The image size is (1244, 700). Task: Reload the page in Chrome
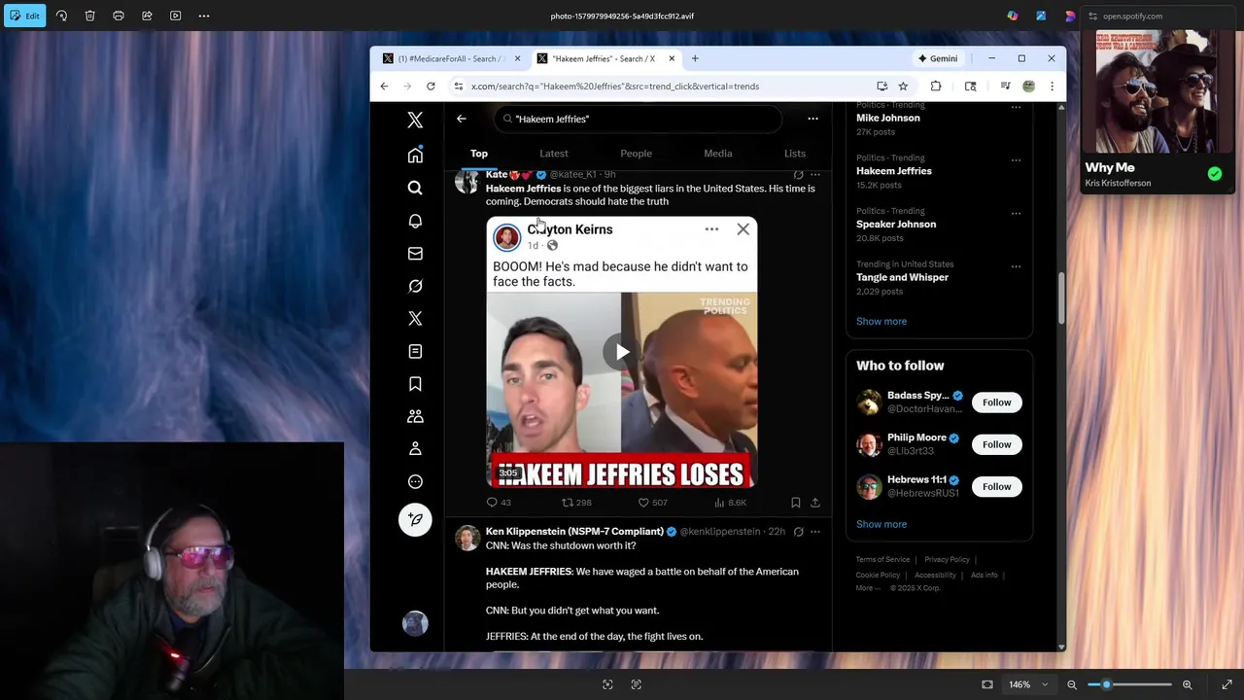(x=431, y=87)
